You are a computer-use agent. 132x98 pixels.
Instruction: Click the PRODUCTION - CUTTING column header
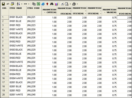[x=49, y=11]
